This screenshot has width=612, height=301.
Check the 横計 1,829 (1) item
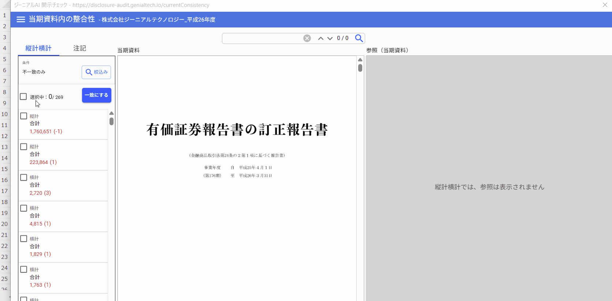tap(24, 239)
